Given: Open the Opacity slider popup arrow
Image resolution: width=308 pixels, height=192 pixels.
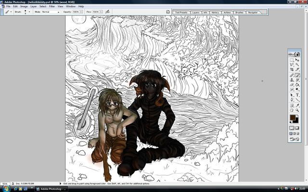Looking at the screenshot, I should point(81,12).
